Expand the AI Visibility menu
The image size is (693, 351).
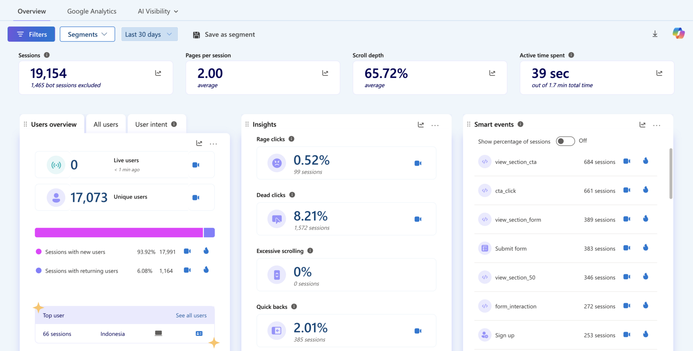158,11
